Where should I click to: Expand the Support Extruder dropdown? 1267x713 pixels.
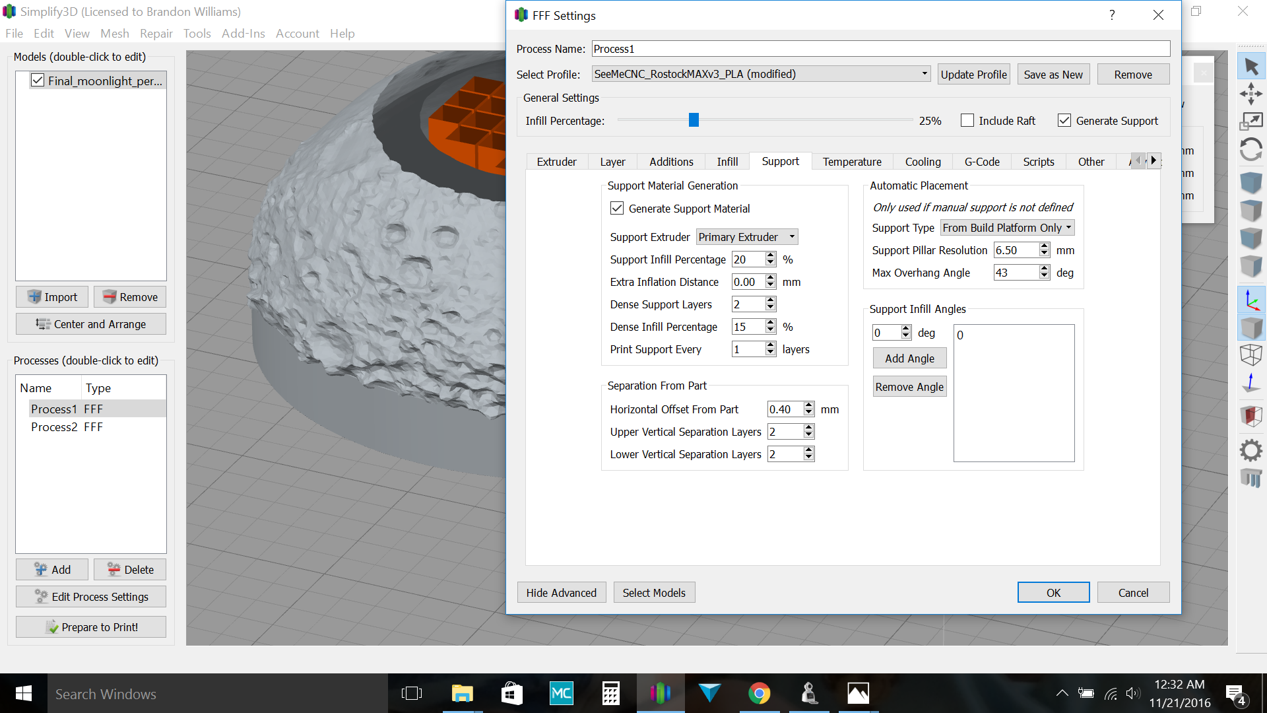tap(747, 237)
